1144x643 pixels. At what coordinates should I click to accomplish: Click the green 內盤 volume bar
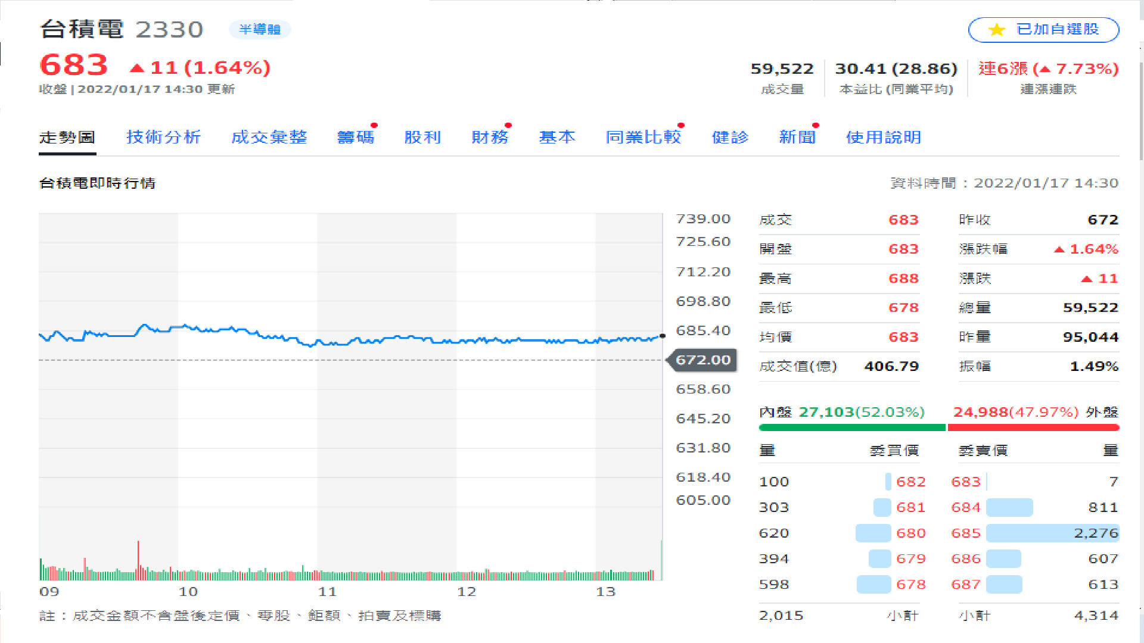point(851,427)
